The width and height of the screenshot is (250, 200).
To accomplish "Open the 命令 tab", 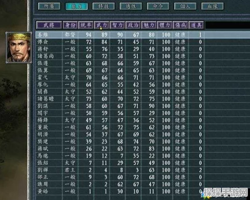I will pyautogui.click(x=158, y=6).
